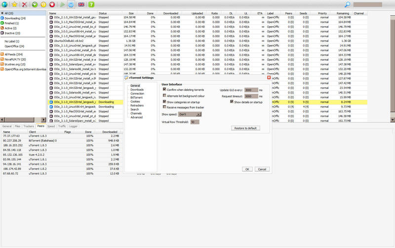The height and width of the screenshot is (248, 395).
Task: Click the globe add-torrent icon
Action: 4,4
